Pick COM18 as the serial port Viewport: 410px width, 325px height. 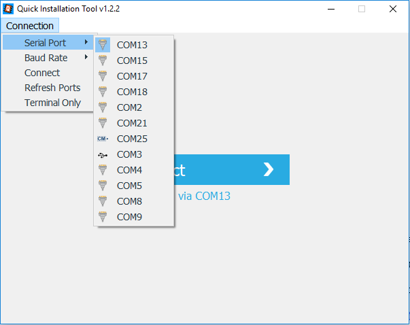coord(132,92)
